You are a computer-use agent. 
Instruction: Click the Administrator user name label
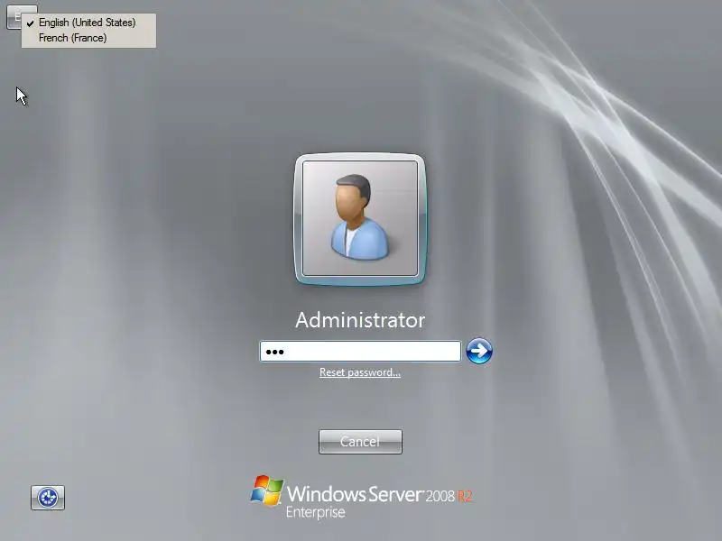(360, 320)
